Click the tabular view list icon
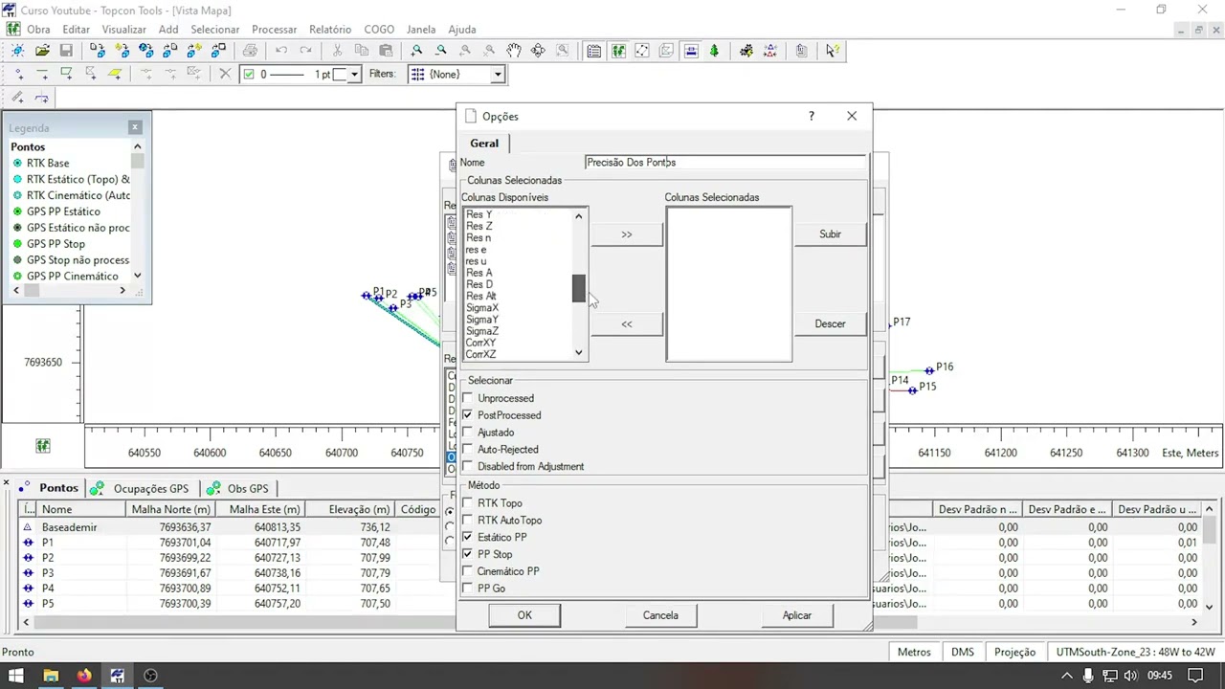Viewport: 1225px width, 689px height. pyautogui.click(x=594, y=51)
